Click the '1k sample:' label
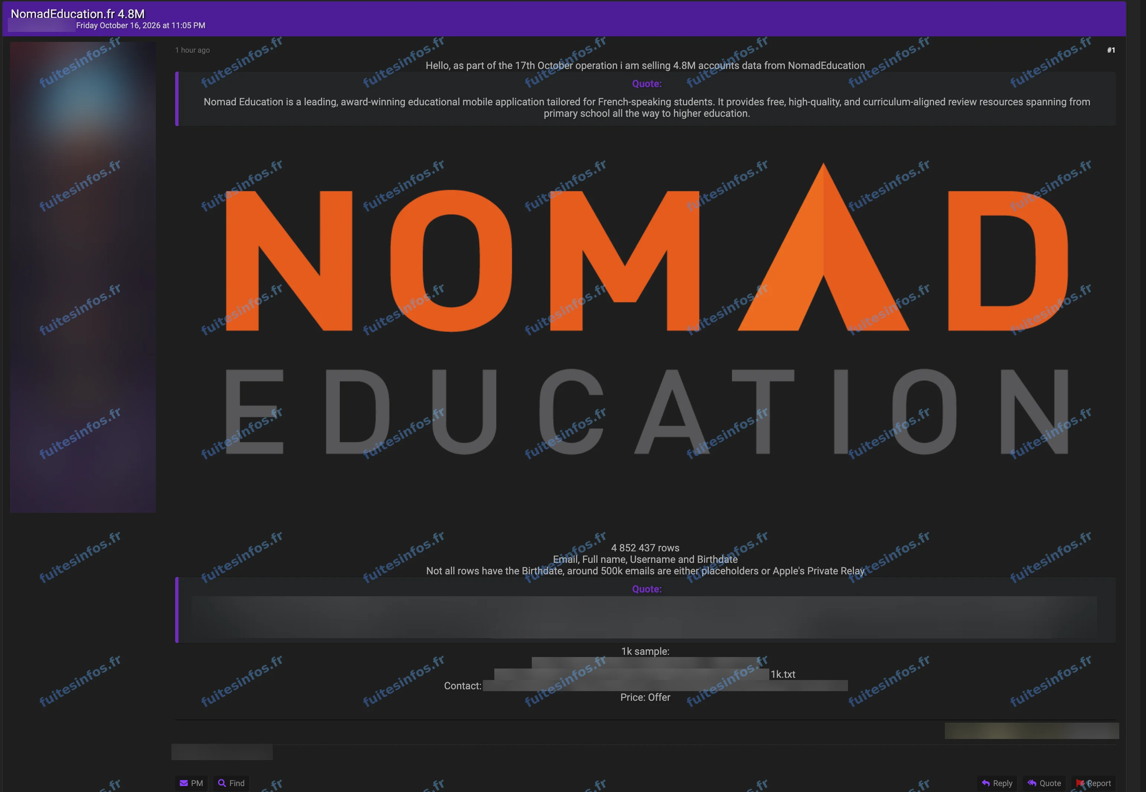The height and width of the screenshot is (792, 1146). point(645,651)
